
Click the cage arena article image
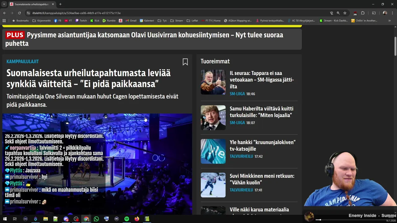(97, 164)
